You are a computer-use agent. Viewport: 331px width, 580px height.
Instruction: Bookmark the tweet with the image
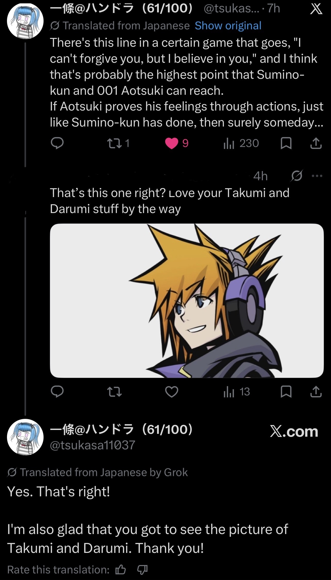coord(286,392)
